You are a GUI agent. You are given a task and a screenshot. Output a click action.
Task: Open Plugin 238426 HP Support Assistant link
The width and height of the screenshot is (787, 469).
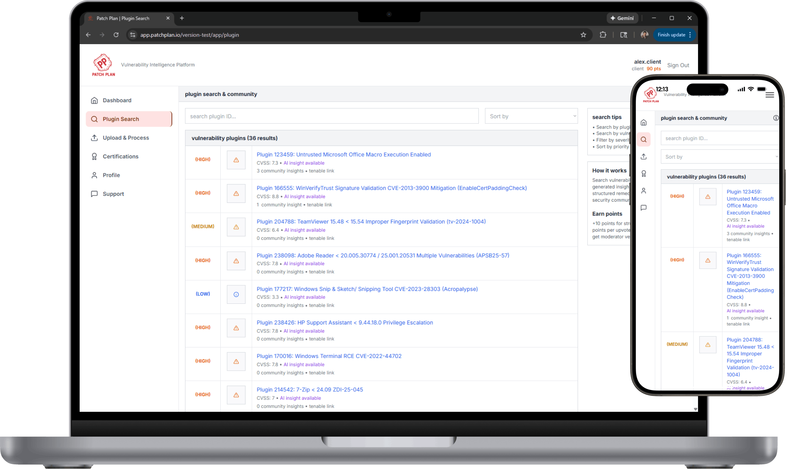point(345,322)
